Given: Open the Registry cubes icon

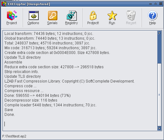Looking at the screenshot, I should [72, 16].
